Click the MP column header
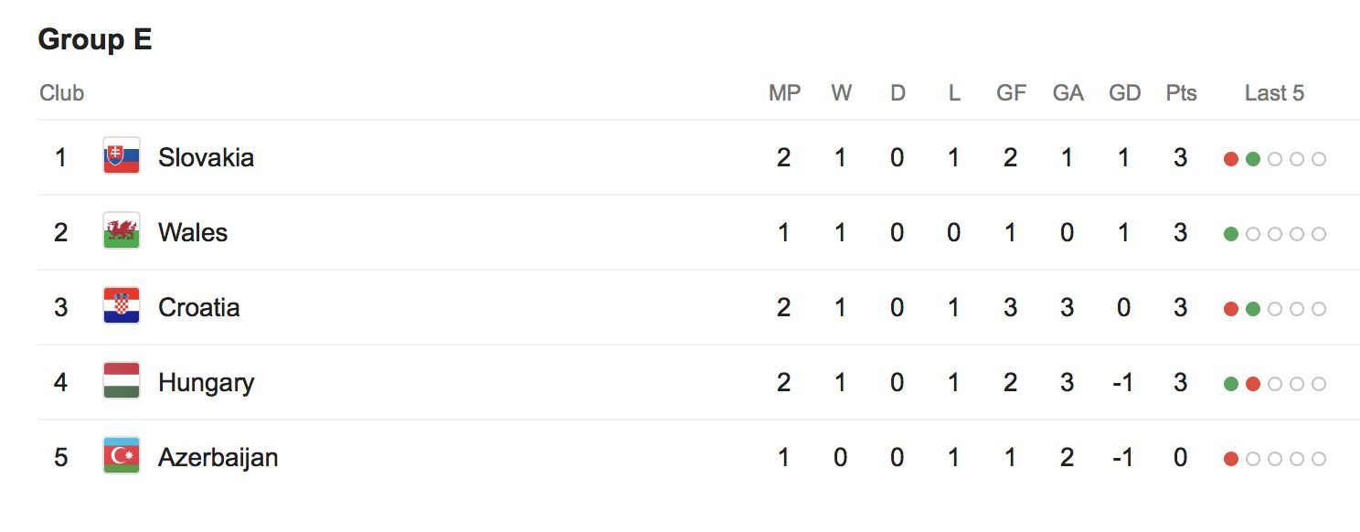 (784, 93)
